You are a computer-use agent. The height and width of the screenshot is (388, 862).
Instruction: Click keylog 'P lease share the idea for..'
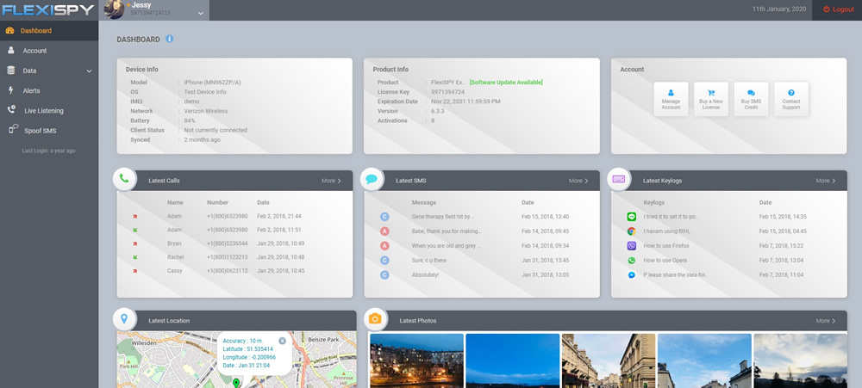tap(676, 275)
